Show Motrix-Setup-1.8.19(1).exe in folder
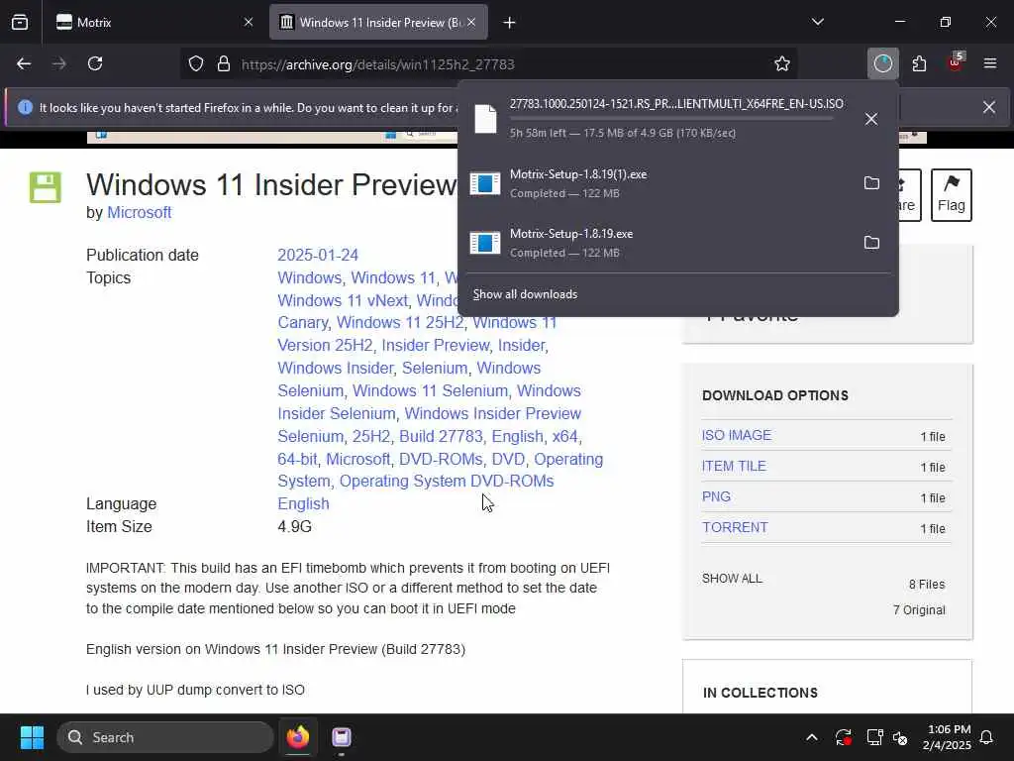This screenshot has width=1014, height=761. (x=871, y=183)
